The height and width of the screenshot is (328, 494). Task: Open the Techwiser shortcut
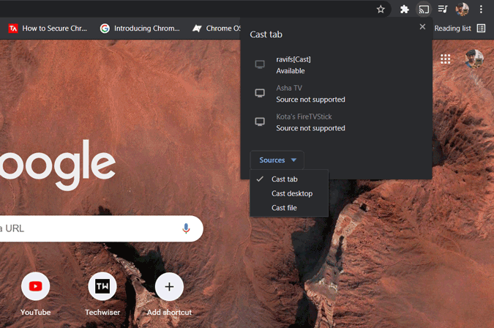[102, 287]
